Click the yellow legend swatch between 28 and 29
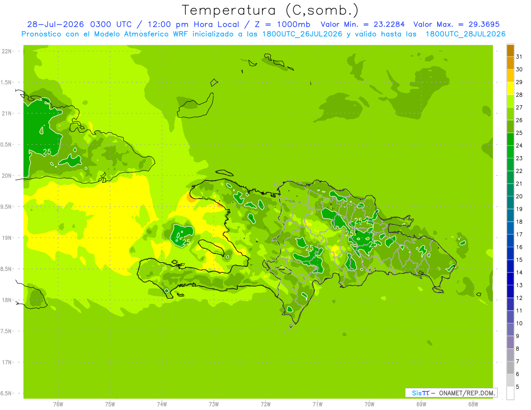Viewport: 531px width, 410px height. (510, 88)
